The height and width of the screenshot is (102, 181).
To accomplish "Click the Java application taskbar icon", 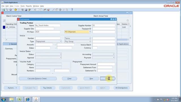I will click(x=36, y=99).
